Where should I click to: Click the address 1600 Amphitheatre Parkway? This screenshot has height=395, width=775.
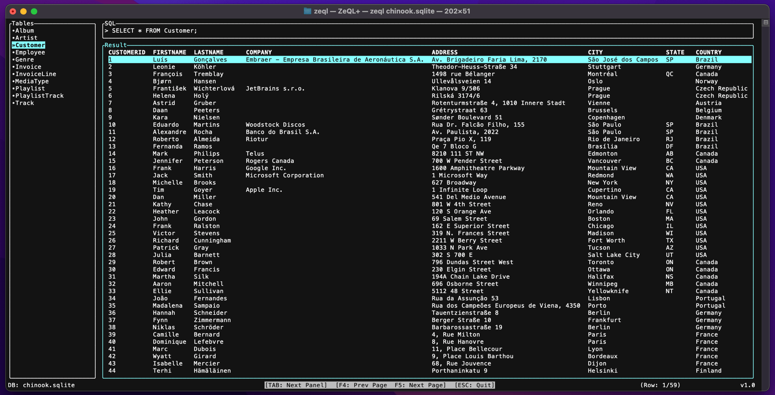tap(478, 168)
